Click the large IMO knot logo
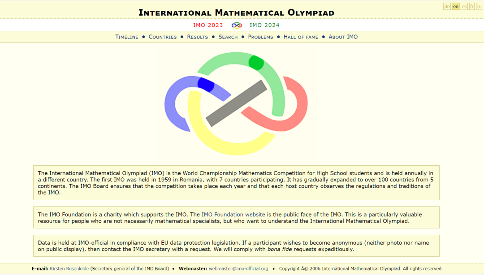This screenshot has height=275, width=484. click(x=236, y=104)
